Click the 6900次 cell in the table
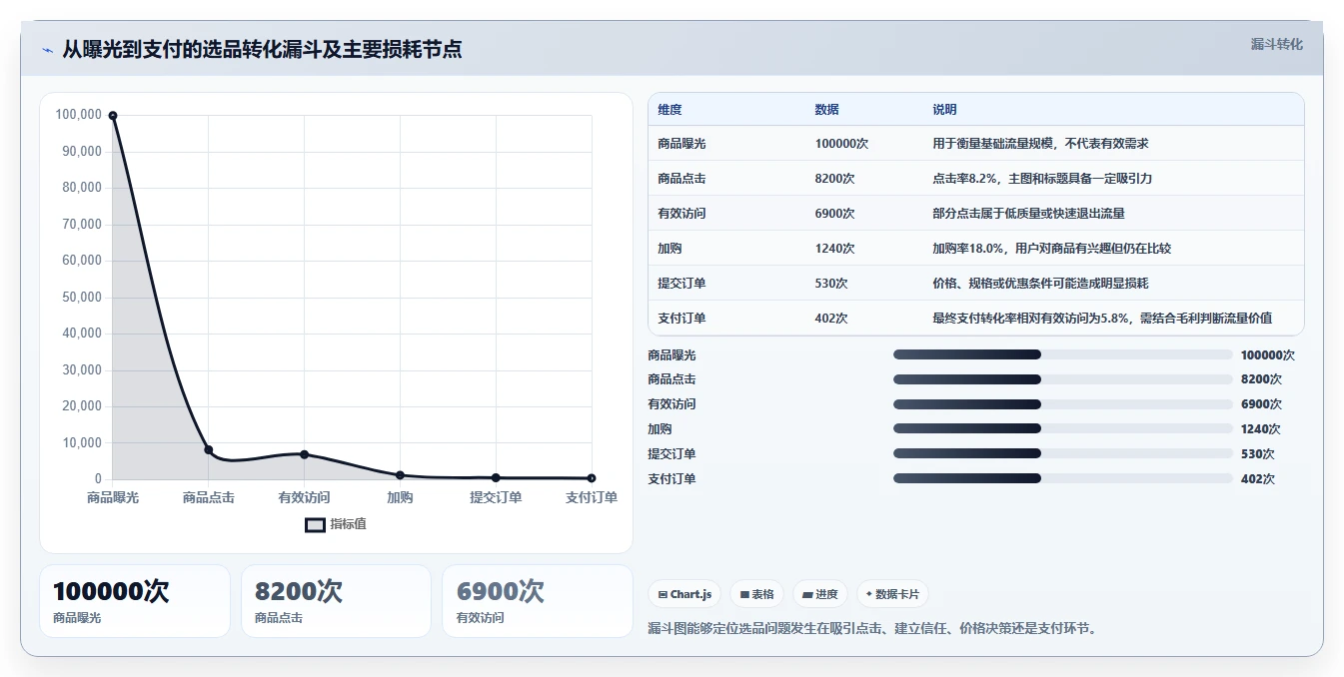This screenshot has width=1344, height=677. coord(834,214)
